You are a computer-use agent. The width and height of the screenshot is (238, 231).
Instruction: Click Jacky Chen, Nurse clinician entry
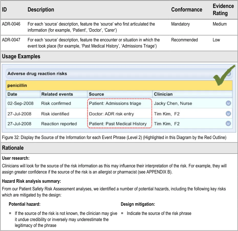173,103
